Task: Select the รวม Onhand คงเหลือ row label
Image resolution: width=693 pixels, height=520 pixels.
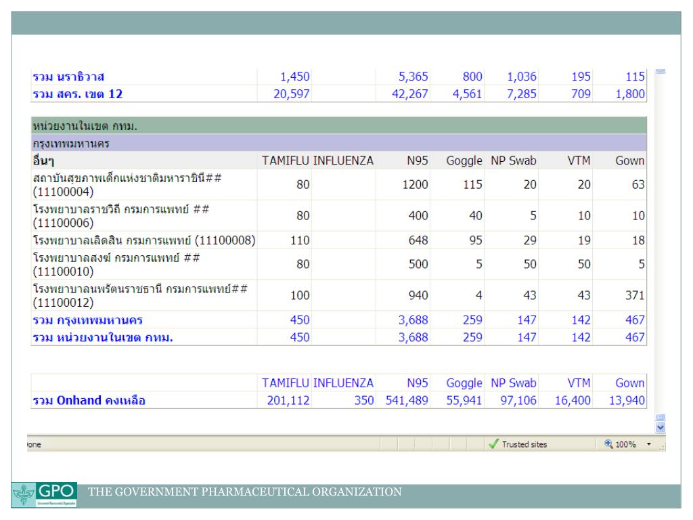Action: click(x=89, y=400)
